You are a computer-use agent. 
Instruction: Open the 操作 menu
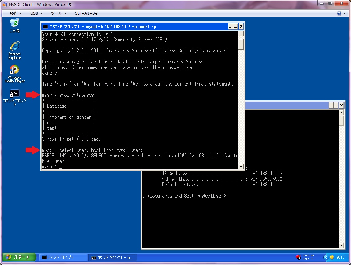tap(16, 13)
